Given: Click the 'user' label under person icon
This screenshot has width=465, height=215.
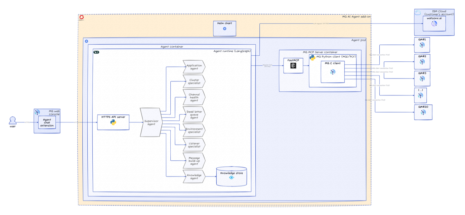Looking at the screenshot, I should 12,126.
